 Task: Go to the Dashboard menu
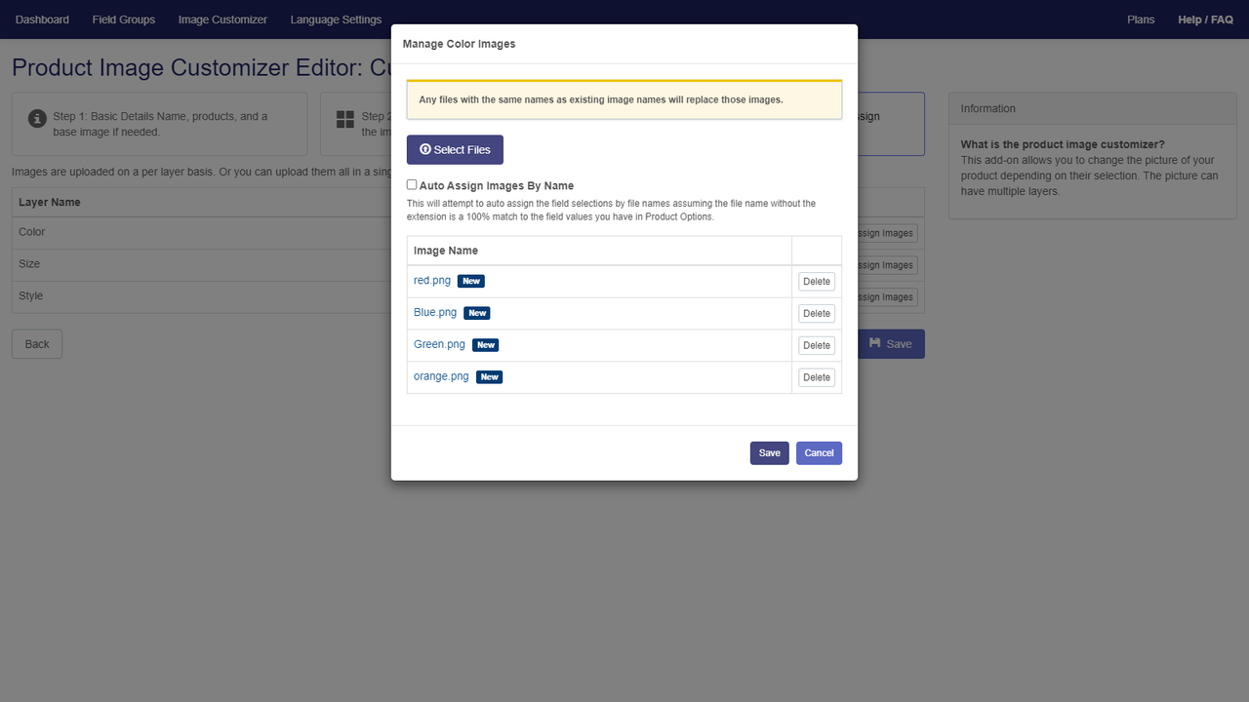[42, 19]
